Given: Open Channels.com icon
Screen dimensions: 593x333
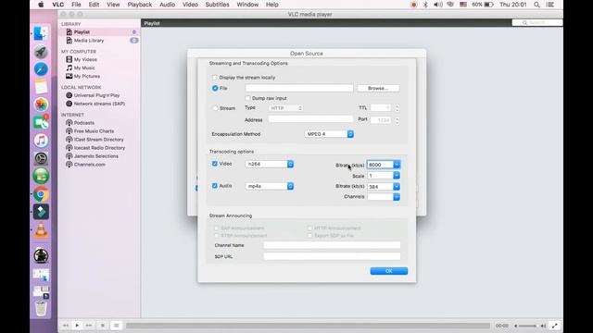Looking at the screenshot, I should click(x=69, y=165).
